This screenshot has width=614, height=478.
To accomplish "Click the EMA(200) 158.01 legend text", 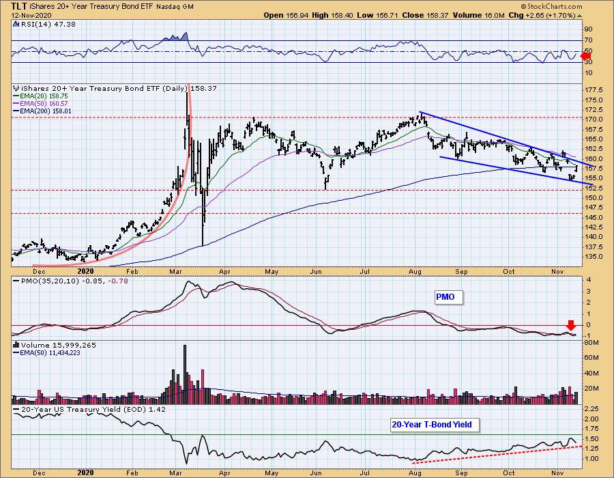I will click(46, 111).
